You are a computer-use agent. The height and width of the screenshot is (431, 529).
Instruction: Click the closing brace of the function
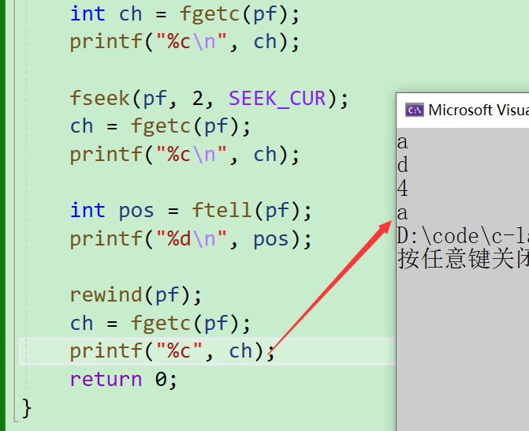coord(27,408)
